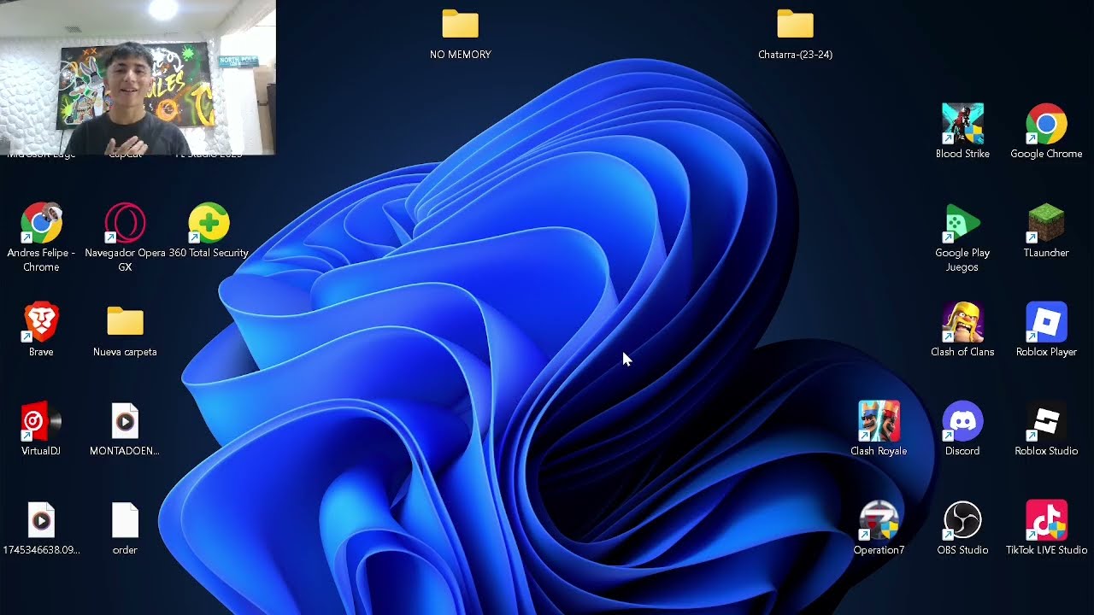Open the Roblox Player shortcut

[1046, 322]
